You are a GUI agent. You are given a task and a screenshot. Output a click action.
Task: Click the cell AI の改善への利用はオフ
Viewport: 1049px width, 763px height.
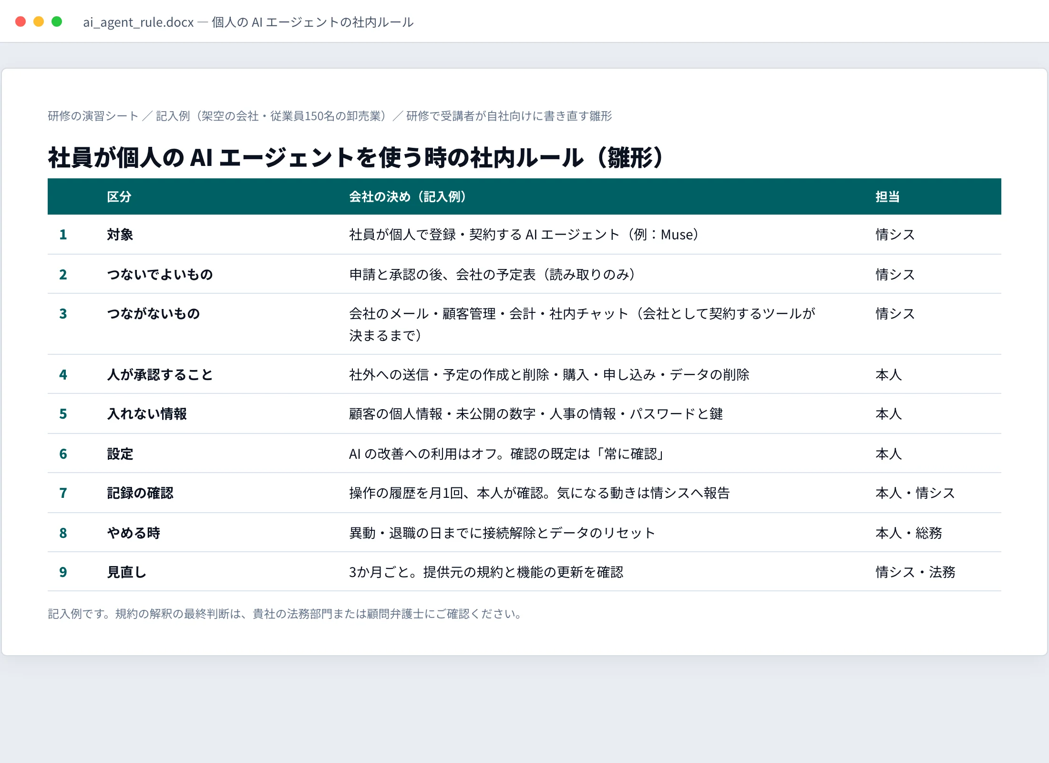[x=507, y=454]
